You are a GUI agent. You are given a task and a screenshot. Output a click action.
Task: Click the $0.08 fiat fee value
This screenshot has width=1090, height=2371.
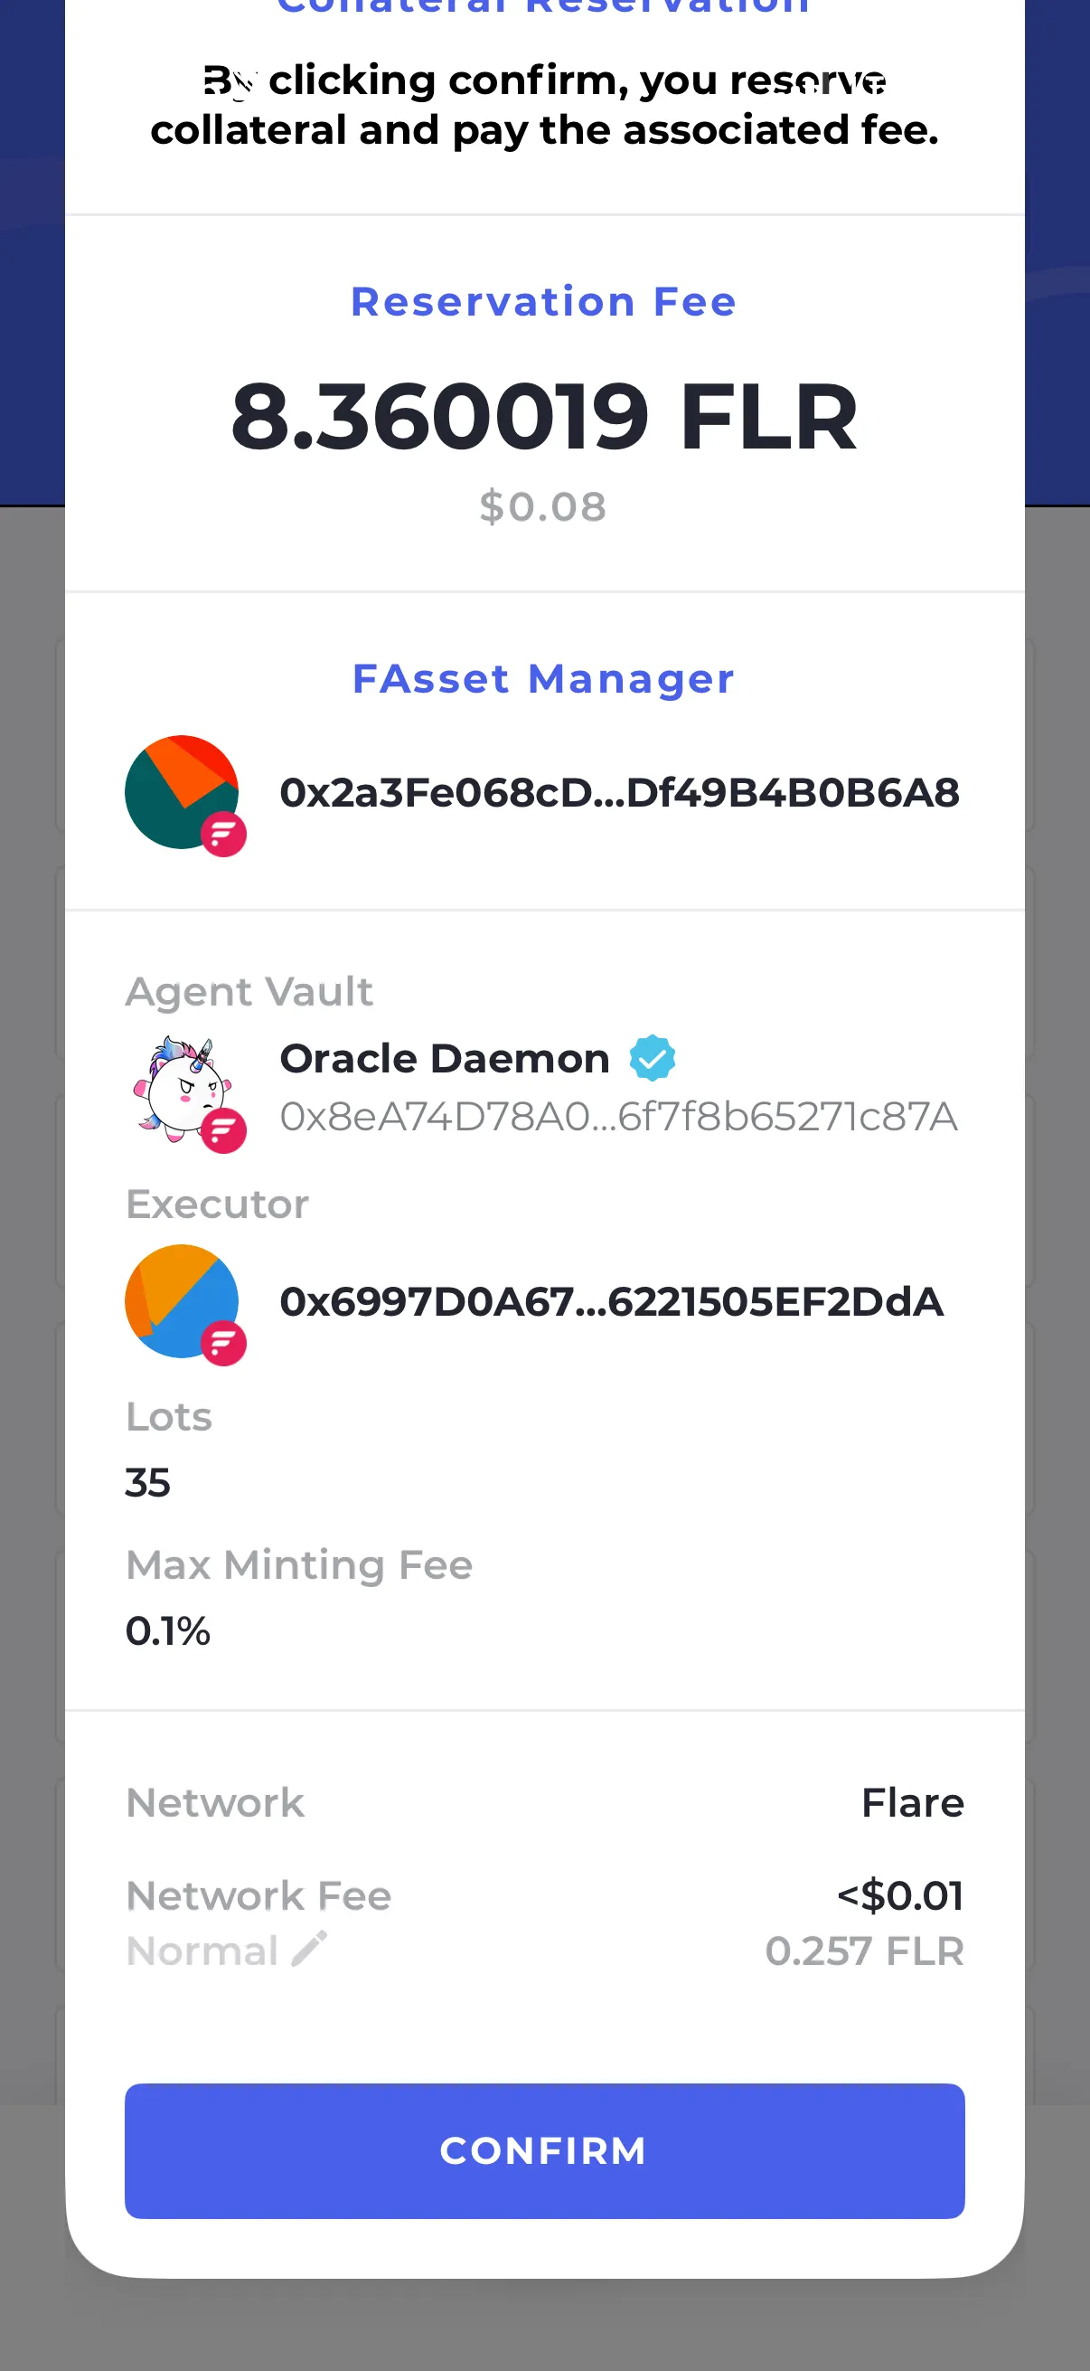(x=542, y=506)
